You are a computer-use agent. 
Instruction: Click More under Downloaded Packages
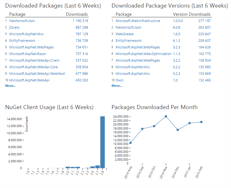tap(10, 86)
